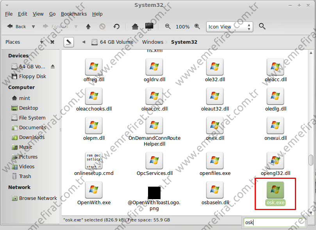The width and height of the screenshot is (316, 230).
Task: Open the Computer icon in the toolbar
Action: point(149,27)
